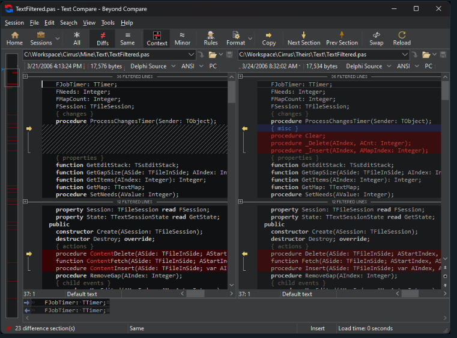Image resolution: width=457 pixels, height=338 pixels.
Task: Swap the left and right sides
Action: pos(376,38)
